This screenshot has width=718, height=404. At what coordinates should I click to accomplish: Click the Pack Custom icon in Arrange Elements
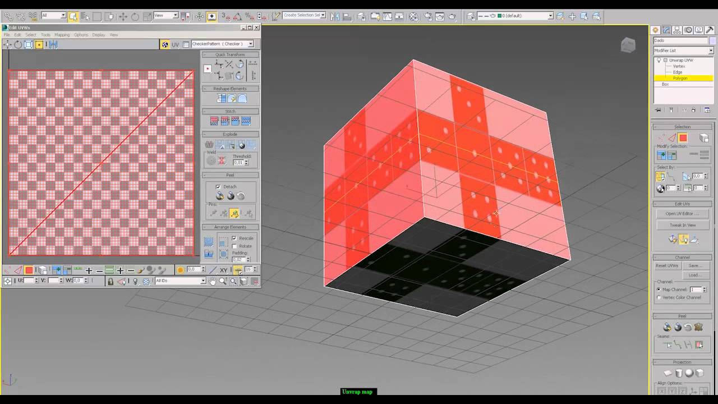[x=209, y=242]
